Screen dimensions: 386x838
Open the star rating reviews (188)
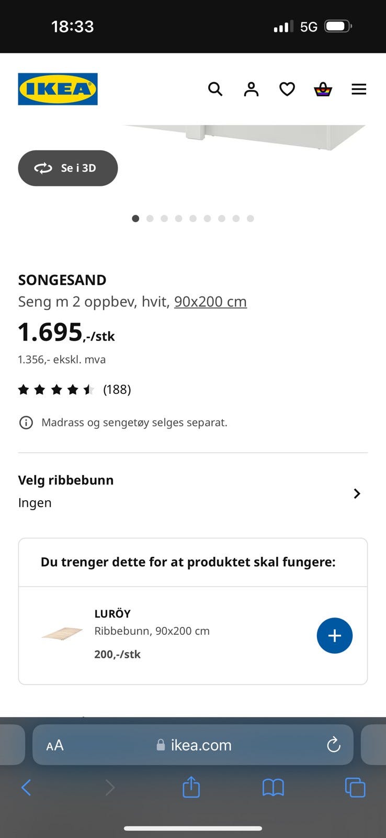click(x=74, y=389)
